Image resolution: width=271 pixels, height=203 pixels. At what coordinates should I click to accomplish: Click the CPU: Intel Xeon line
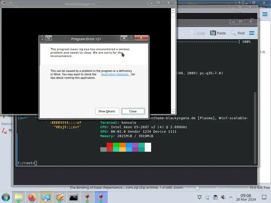[x=144, y=127]
